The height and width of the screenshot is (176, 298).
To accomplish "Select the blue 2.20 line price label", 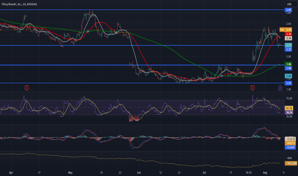I will (x=288, y=50).
